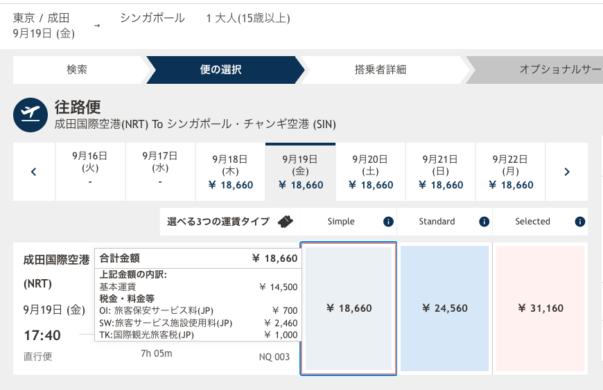Click the route arrow next to 東京 / 成田
603x390 pixels.
pyautogui.click(x=97, y=26)
